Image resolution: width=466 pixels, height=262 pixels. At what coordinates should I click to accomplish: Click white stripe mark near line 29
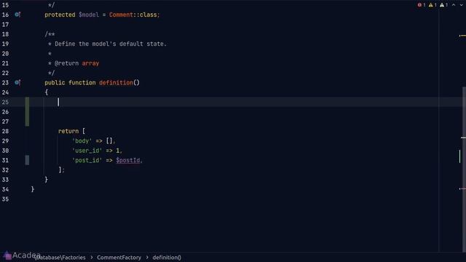coord(463,138)
